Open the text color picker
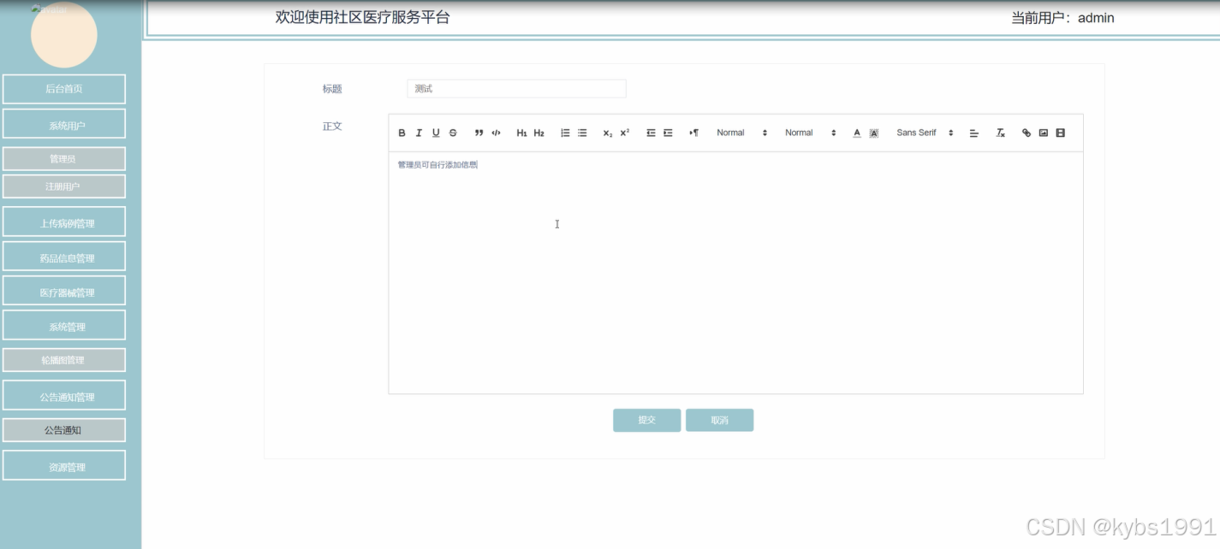Viewport: 1220px width, 549px height. click(857, 133)
